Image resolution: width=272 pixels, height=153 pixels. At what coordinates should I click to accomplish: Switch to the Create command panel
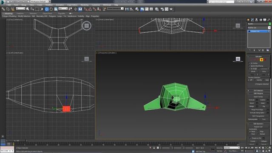click(248, 20)
